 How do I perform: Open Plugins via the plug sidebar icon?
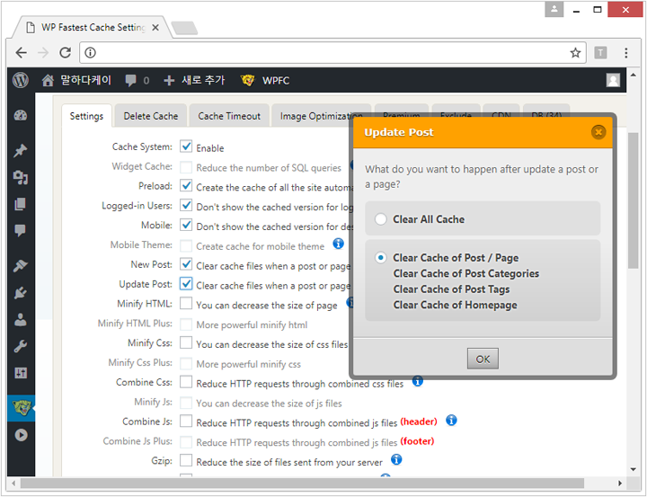pyautogui.click(x=20, y=293)
